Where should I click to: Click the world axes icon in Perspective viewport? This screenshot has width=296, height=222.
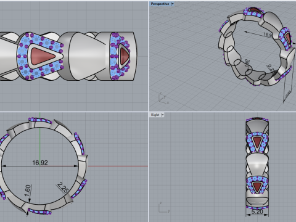pyautogui.click(x=163, y=98)
